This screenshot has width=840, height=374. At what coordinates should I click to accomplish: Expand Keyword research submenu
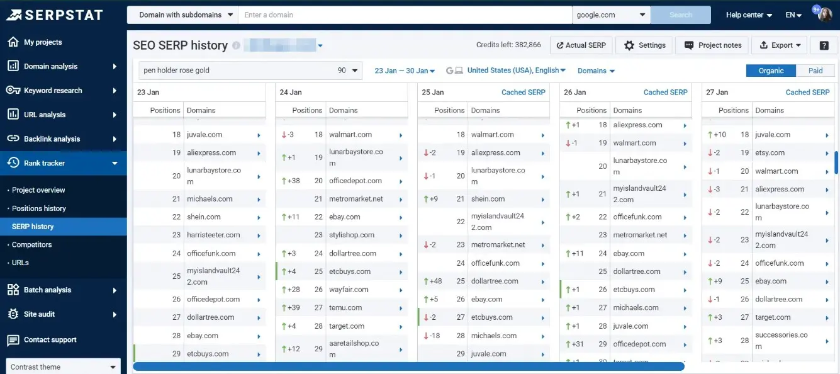(x=115, y=91)
